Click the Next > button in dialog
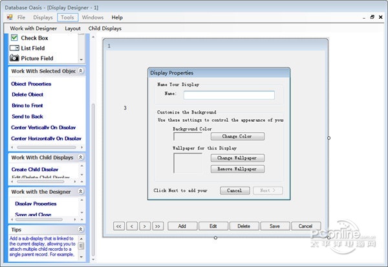Image resolution: width=388 pixels, height=267 pixels. [x=268, y=191]
